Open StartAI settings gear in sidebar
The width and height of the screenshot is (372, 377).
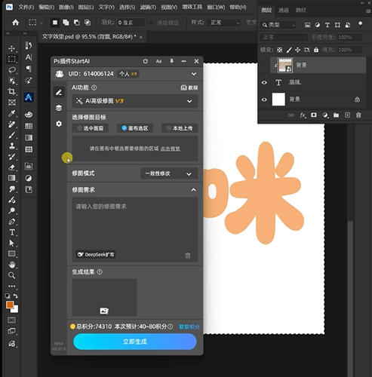[59, 124]
